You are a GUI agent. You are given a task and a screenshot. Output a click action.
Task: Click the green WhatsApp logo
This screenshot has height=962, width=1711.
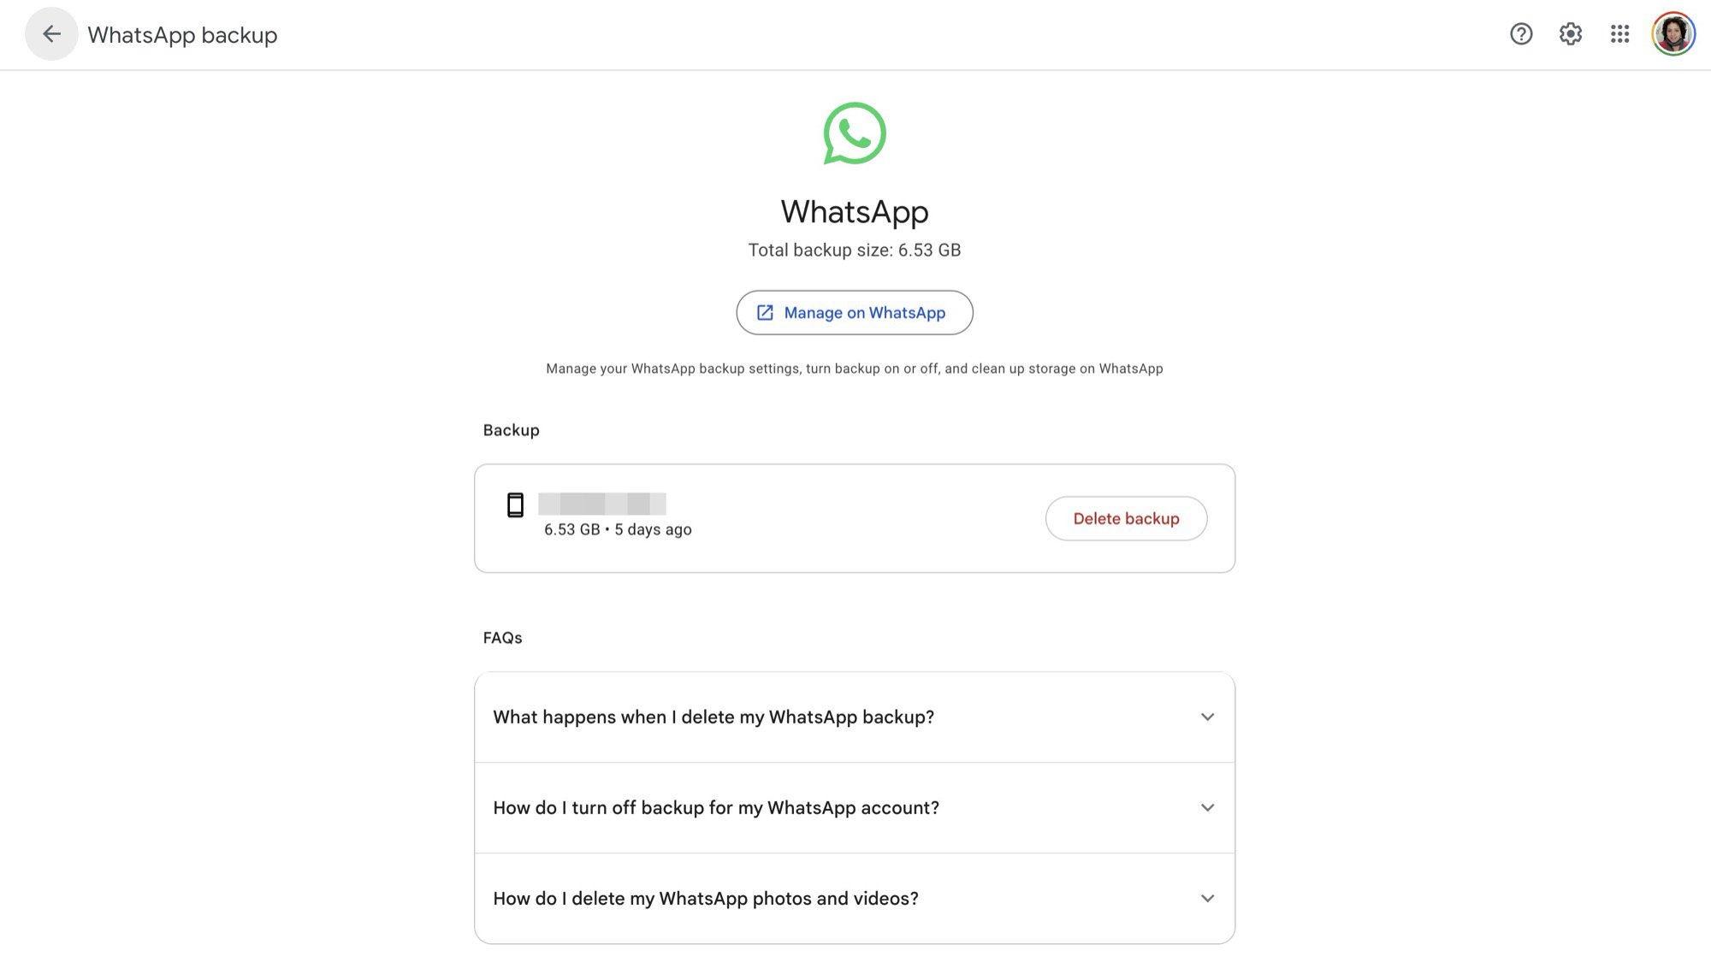855,133
